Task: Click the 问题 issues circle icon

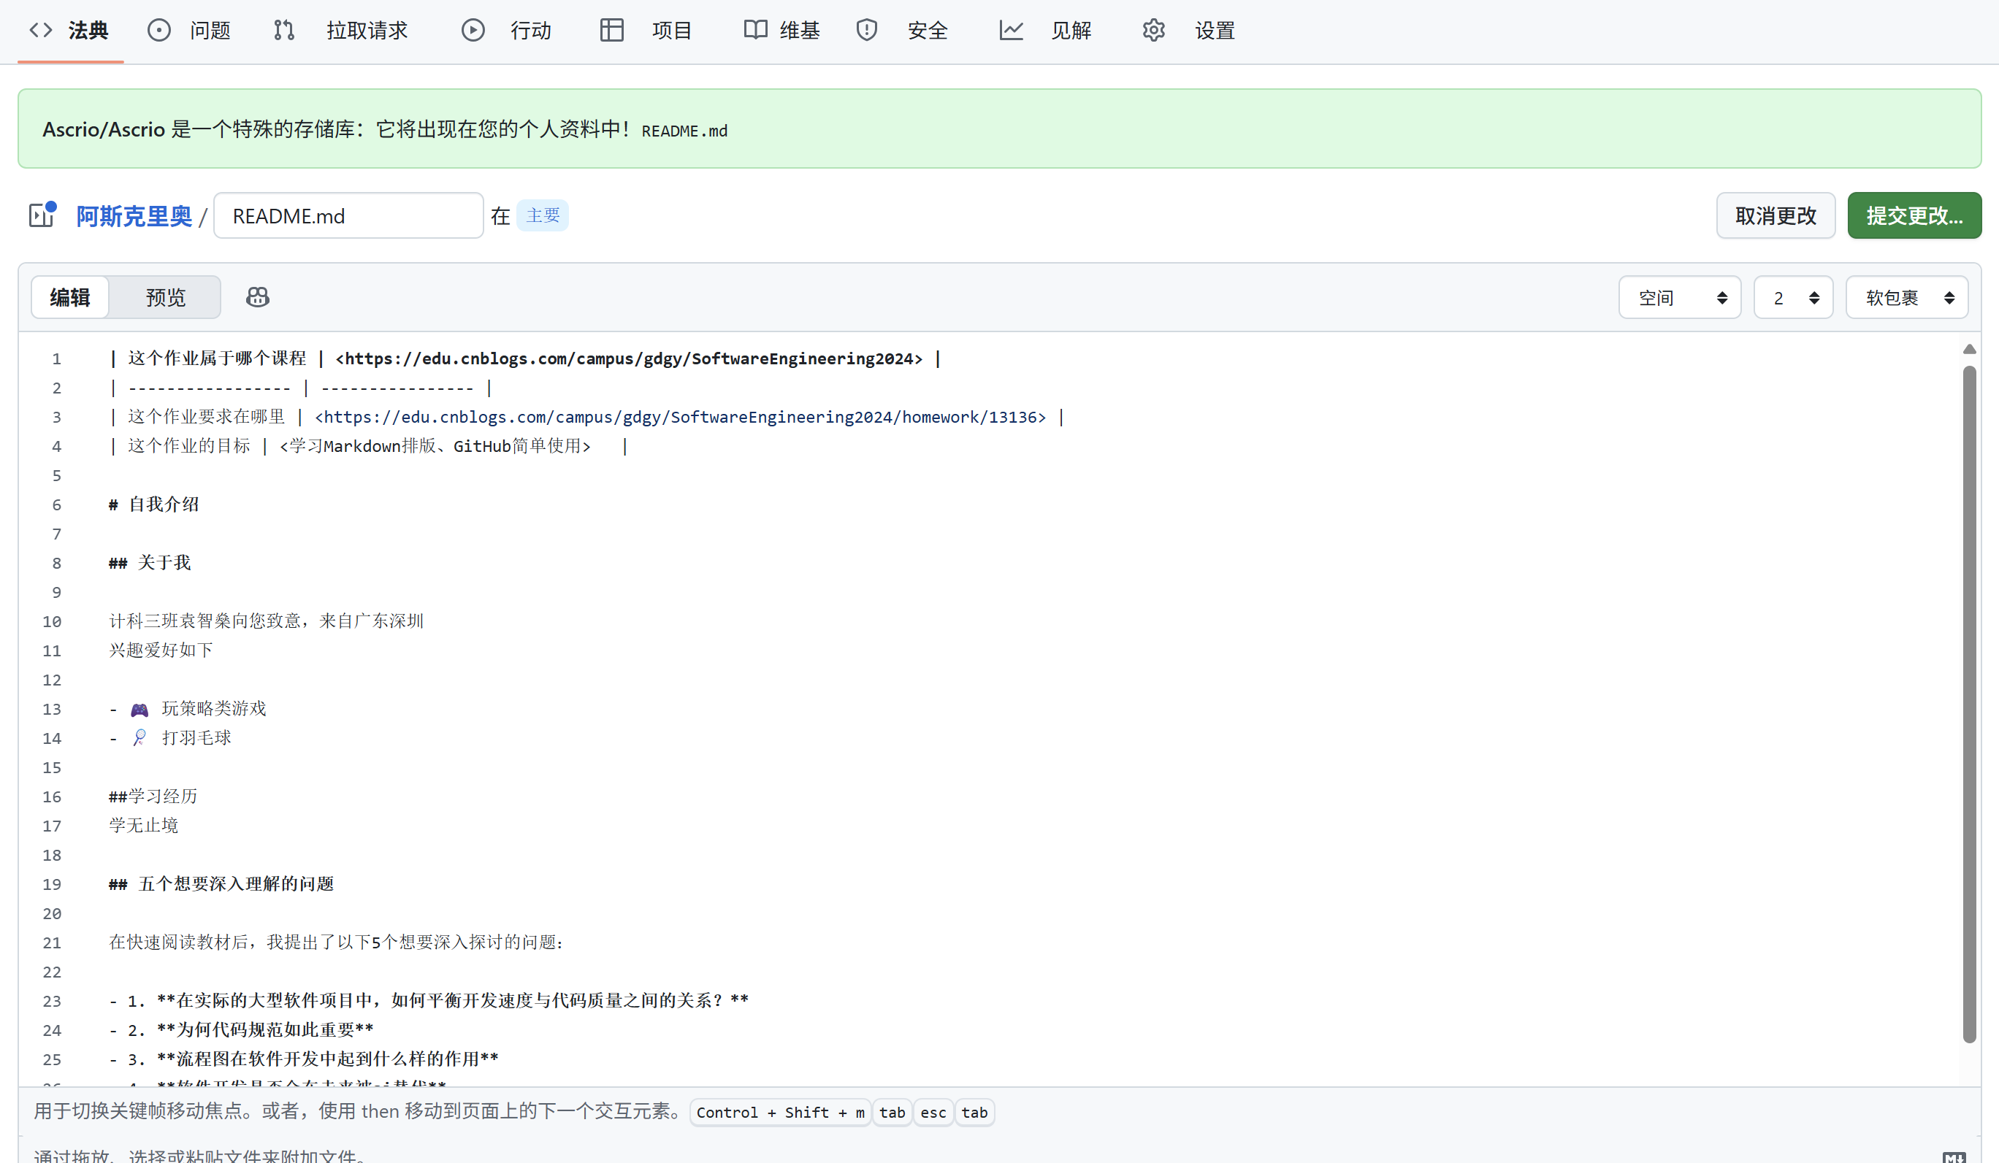Action: point(158,30)
